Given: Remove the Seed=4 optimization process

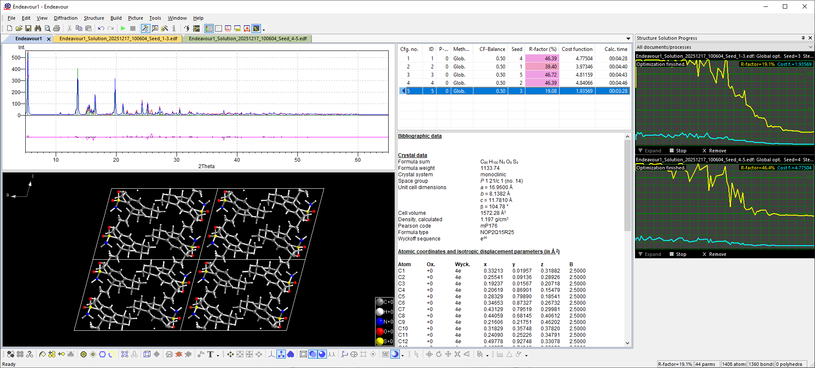Looking at the screenshot, I should coord(714,254).
